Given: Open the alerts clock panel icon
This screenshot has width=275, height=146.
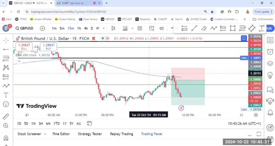Looking at the screenshot, I should (270, 52).
